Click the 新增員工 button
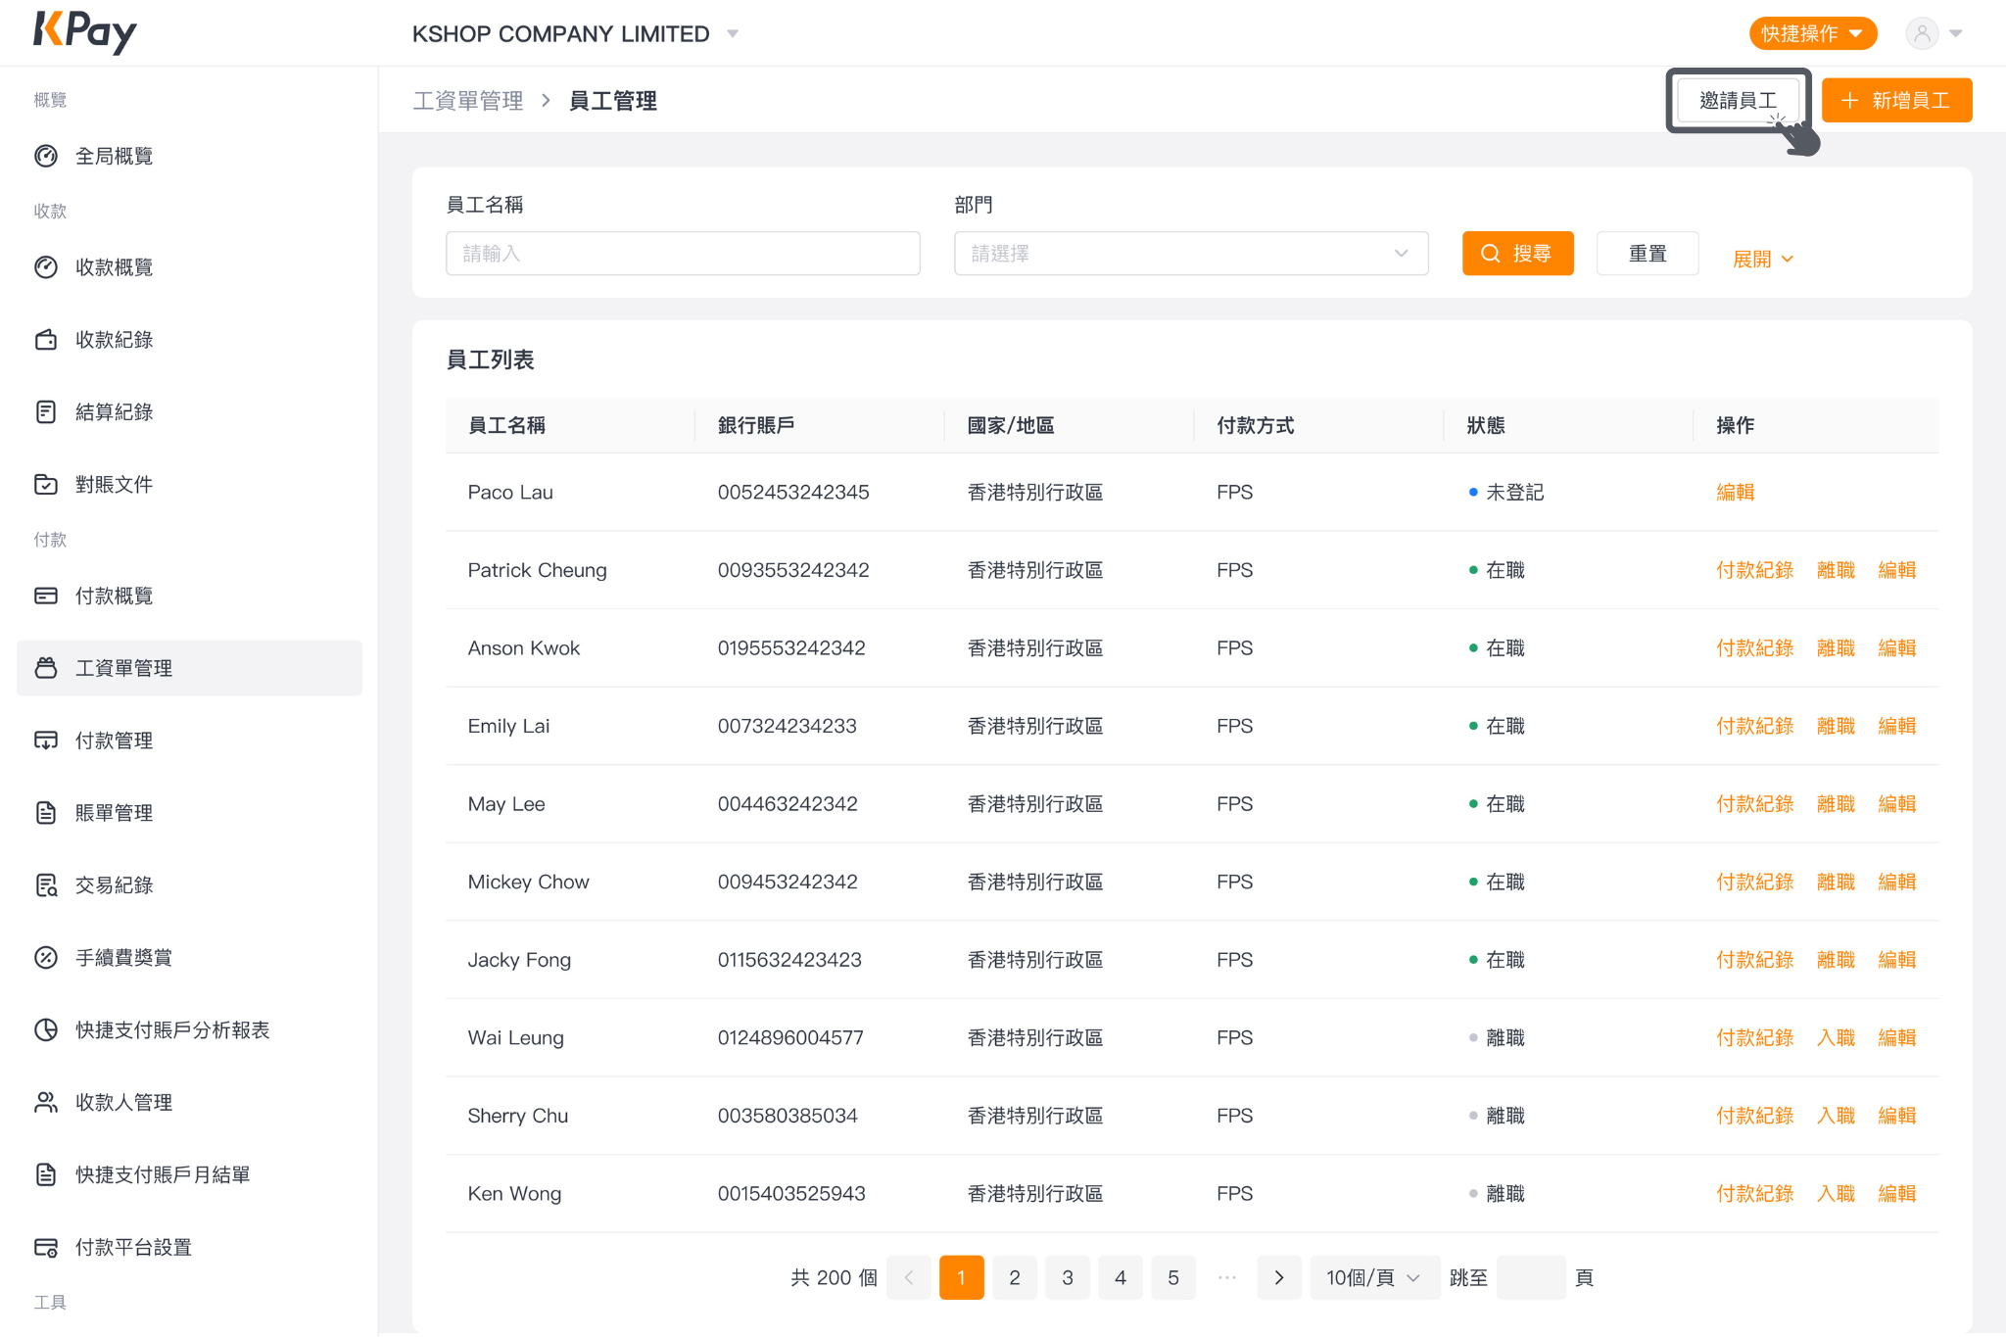The image size is (2006, 1337). [1896, 100]
